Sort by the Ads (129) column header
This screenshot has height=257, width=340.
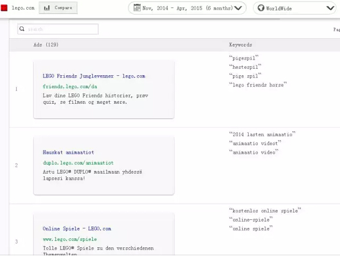click(46, 45)
